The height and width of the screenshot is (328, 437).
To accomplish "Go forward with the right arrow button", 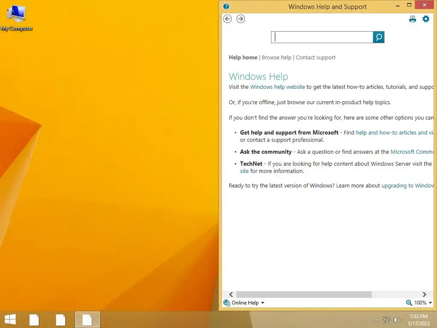I will [241, 19].
